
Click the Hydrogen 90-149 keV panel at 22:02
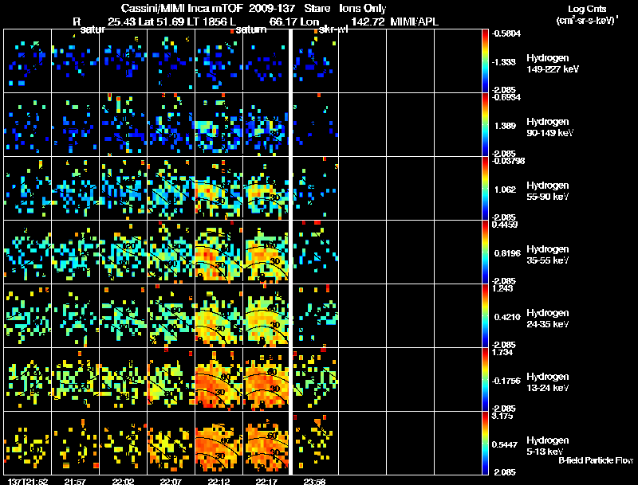124,124
